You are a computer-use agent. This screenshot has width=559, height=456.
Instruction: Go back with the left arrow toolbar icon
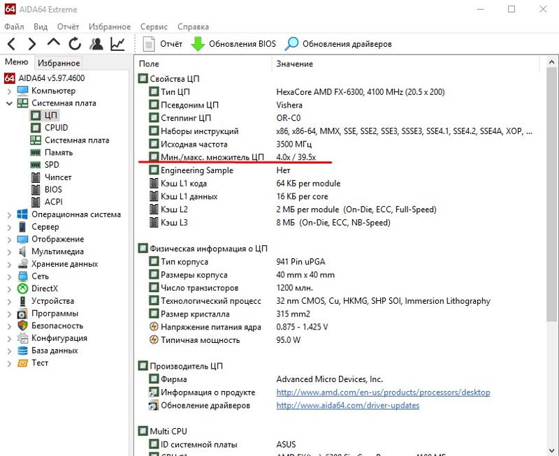11,44
